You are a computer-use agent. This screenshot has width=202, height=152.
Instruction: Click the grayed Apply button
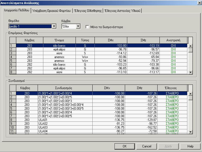point(168,146)
